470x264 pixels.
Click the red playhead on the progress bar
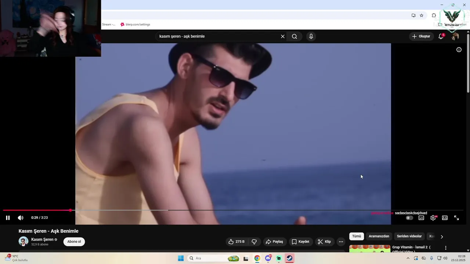(70, 210)
